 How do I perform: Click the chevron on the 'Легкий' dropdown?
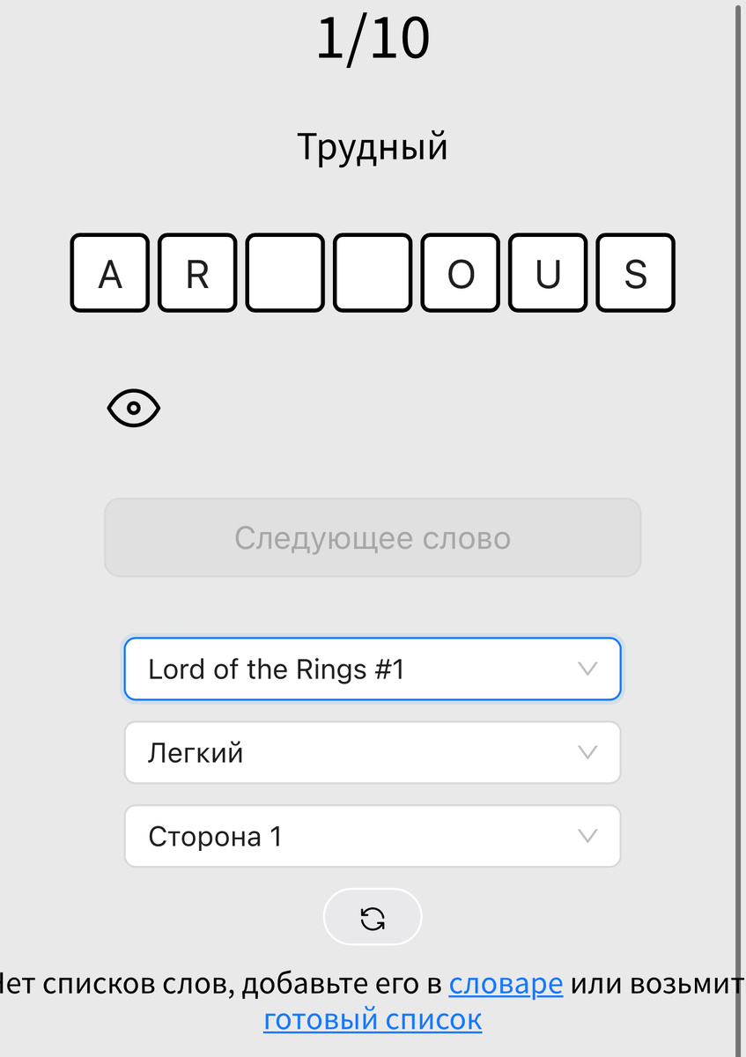[x=589, y=752]
